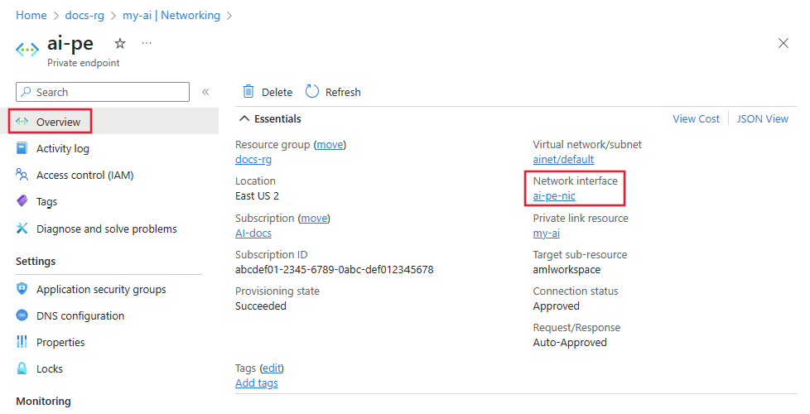Go to Home breadcrumb
The width and height of the screenshot is (810, 414).
31,16
